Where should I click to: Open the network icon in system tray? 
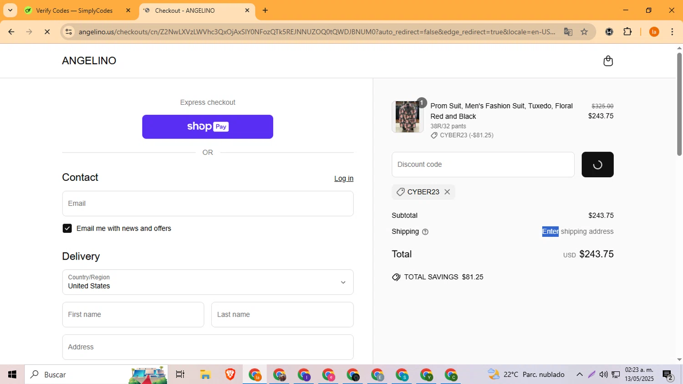[616, 374]
